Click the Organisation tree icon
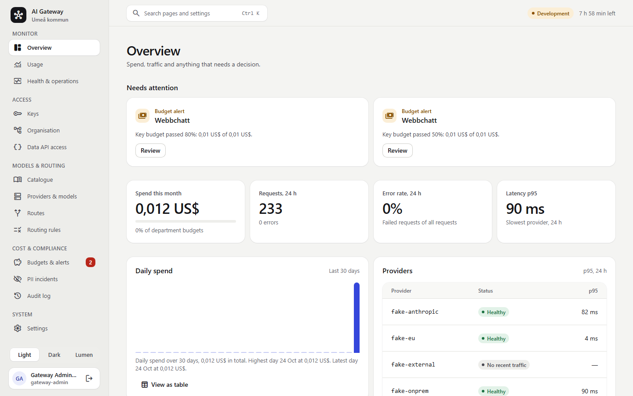The height and width of the screenshot is (396, 633). click(18, 131)
